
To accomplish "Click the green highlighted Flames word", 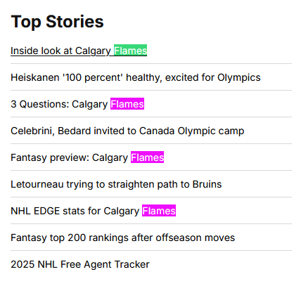I will tap(131, 51).
